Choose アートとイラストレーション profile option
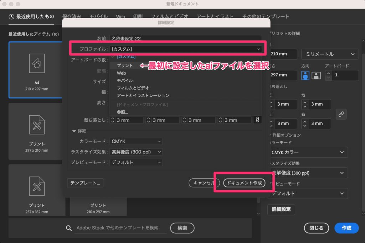Image resolution: width=365 pixels, height=243 pixels. coord(143,96)
